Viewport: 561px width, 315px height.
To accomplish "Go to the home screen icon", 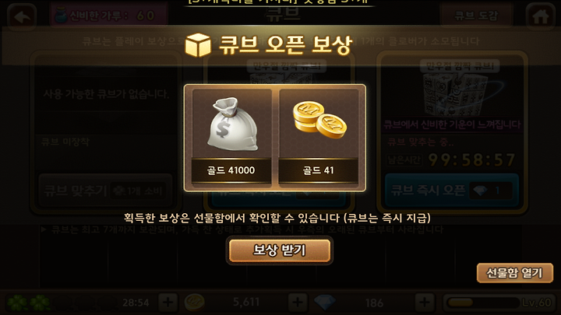I will (540, 16).
